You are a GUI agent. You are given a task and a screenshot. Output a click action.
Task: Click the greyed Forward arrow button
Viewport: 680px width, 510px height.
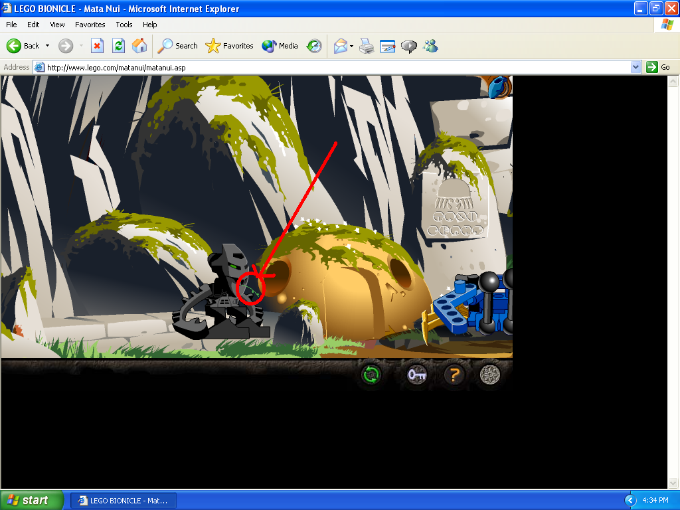point(66,46)
